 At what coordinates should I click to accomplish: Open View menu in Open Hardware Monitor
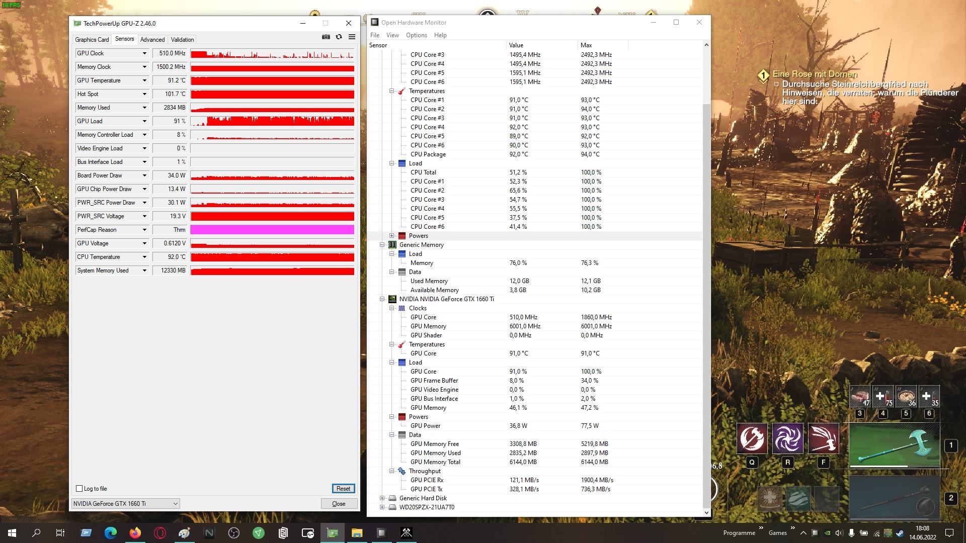pos(392,35)
